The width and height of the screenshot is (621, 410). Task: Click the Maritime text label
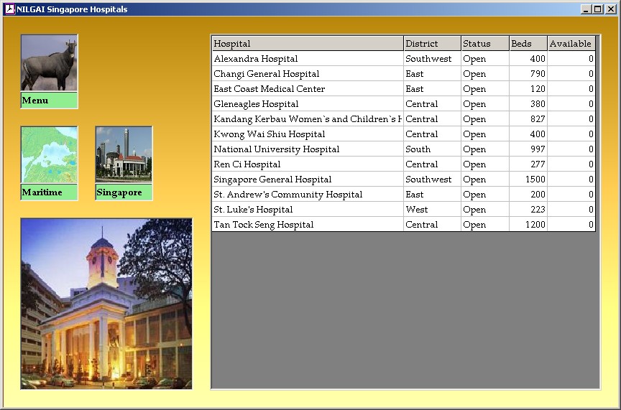(49, 192)
